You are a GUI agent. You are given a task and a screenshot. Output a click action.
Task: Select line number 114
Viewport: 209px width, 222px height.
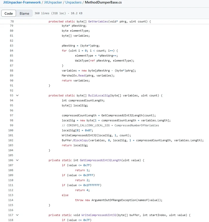[11, 200]
